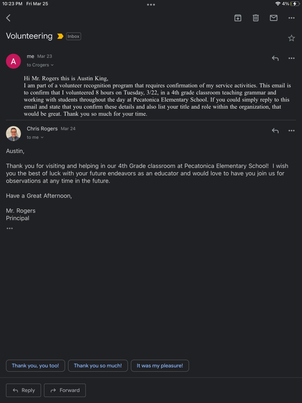
Task: Open Chris Rogers' profile photo
Action: (14, 133)
